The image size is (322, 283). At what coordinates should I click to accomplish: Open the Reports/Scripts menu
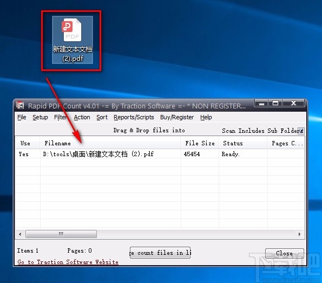[134, 117]
